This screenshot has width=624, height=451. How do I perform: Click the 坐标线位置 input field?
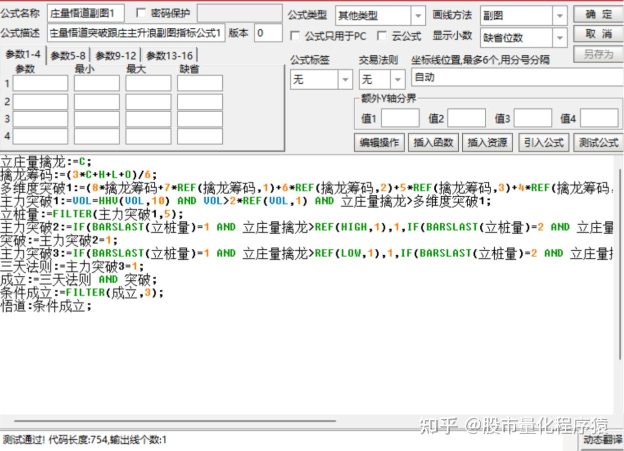[x=517, y=78]
